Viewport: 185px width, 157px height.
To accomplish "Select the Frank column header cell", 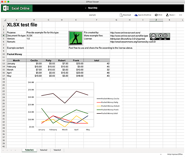I will (76, 60).
